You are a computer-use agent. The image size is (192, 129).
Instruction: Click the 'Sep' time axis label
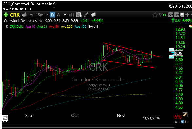point(29,116)
